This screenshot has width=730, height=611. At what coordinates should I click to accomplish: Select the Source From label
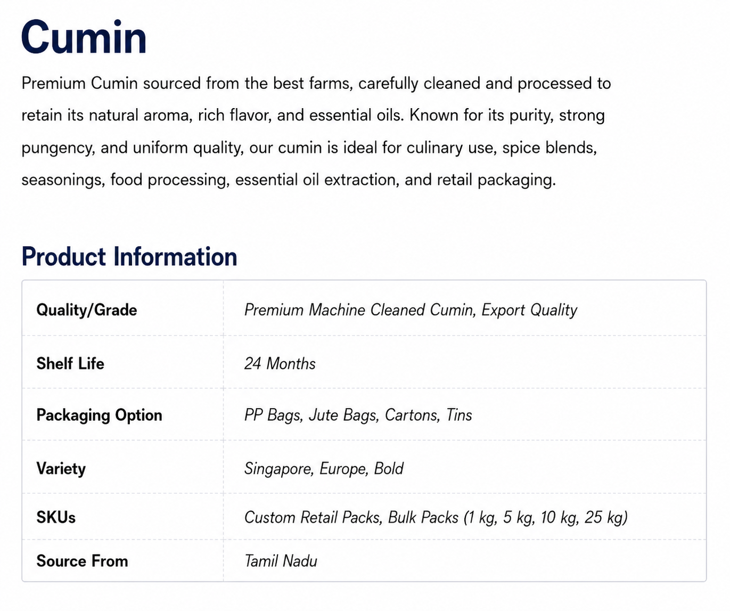82,561
